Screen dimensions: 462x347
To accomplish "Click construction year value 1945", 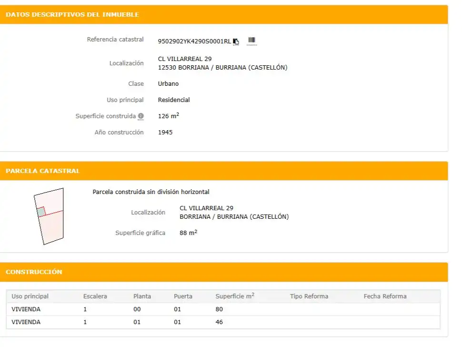I will 165,133.
